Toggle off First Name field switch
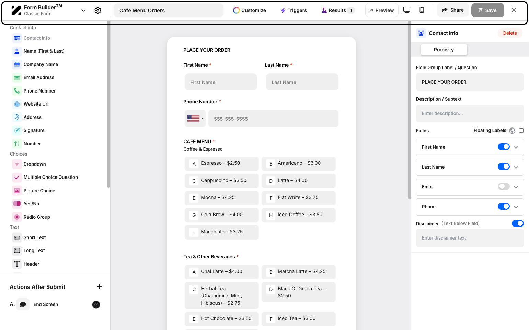Image resolution: width=529 pixels, height=330 pixels. tap(504, 147)
